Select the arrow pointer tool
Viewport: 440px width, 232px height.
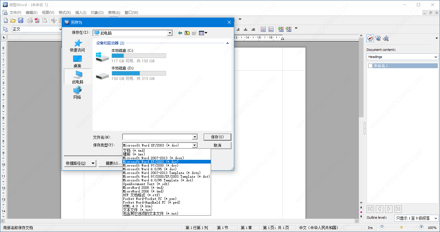coord(6,29)
